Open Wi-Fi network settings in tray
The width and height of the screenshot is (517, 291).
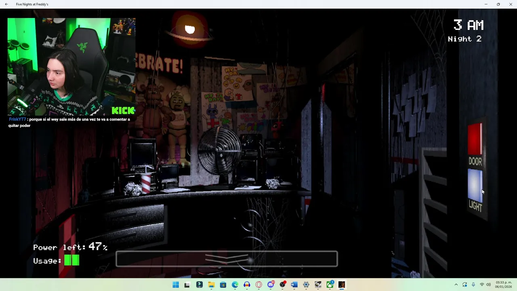click(482, 285)
